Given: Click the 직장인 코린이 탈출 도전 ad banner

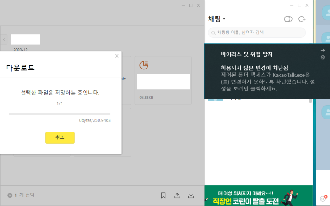Looking at the screenshot, I should 259,196.
